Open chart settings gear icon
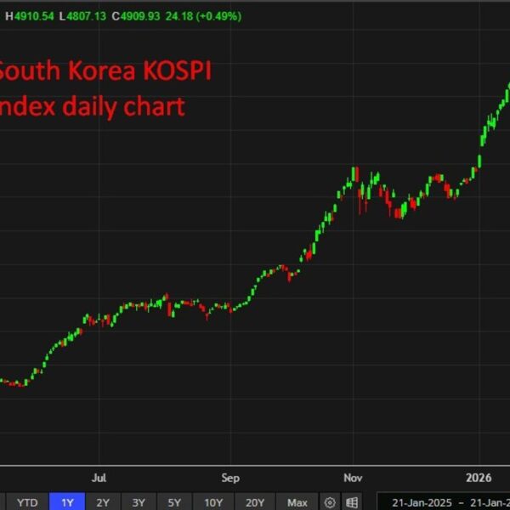This screenshot has width=510, height=510. tap(330, 502)
